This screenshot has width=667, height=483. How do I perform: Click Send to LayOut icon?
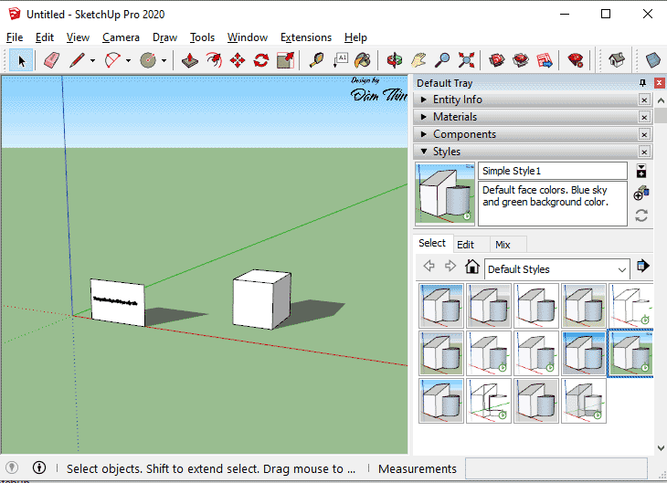pos(545,60)
